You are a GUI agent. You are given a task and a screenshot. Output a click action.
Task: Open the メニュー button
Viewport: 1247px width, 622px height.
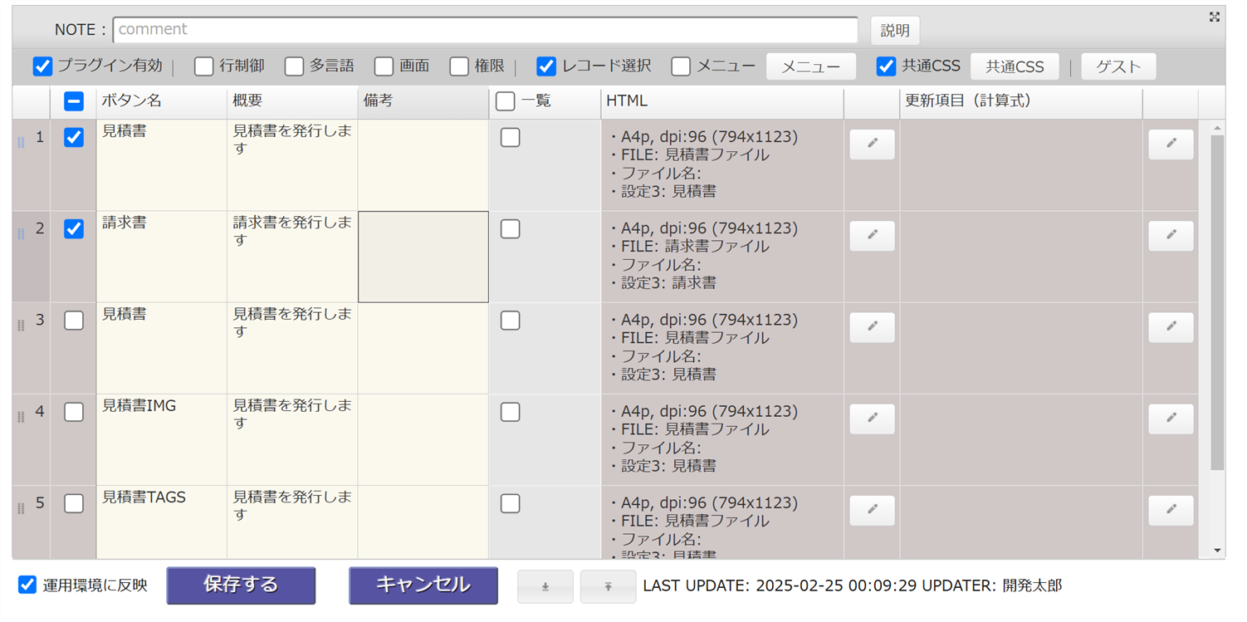tap(811, 67)
